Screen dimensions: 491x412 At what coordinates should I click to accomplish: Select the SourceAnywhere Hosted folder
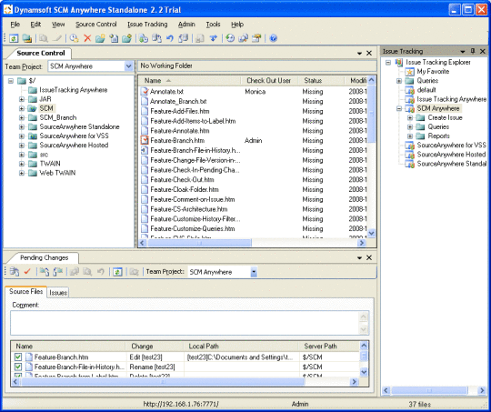pyautogui.click(x=74, y=146)
